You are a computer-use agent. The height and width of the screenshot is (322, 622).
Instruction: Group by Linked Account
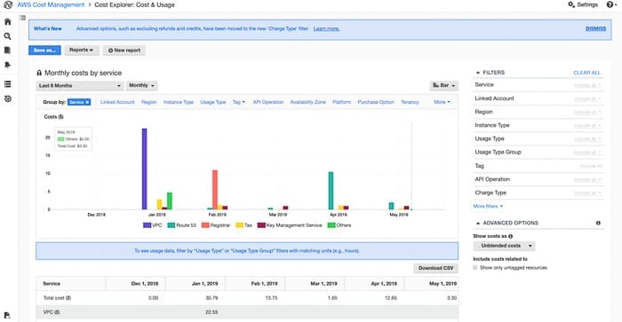(x=117, y=102)
